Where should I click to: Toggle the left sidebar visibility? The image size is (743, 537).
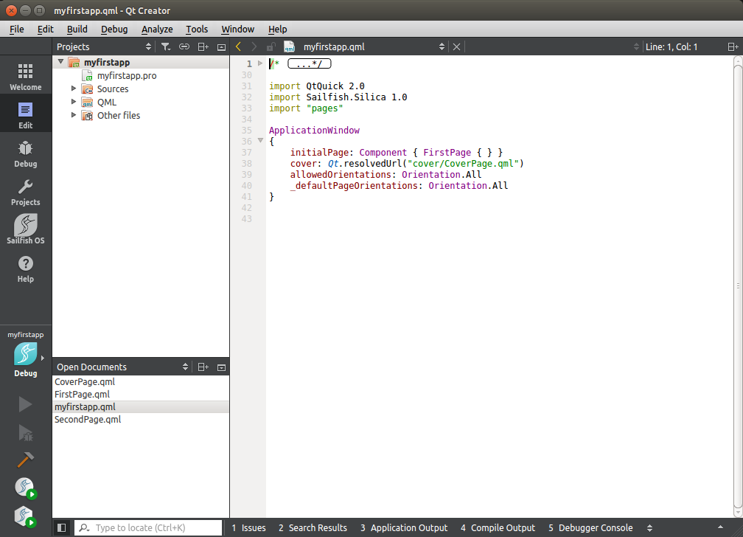click(62, 527)
